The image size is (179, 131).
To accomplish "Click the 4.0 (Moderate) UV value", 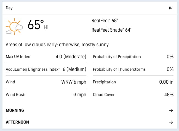I will (x=71, y=57).
